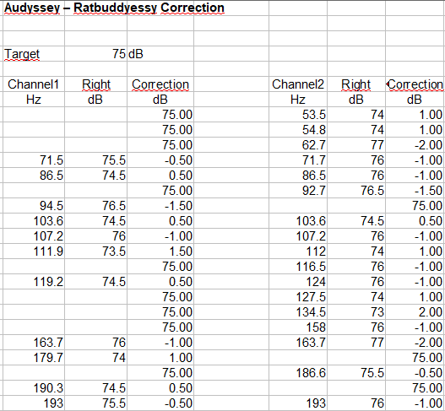This screenshot has width=445, height=411.
Task: Select Channel2 frequency cell 158
Action: click(x=298, y=327)
